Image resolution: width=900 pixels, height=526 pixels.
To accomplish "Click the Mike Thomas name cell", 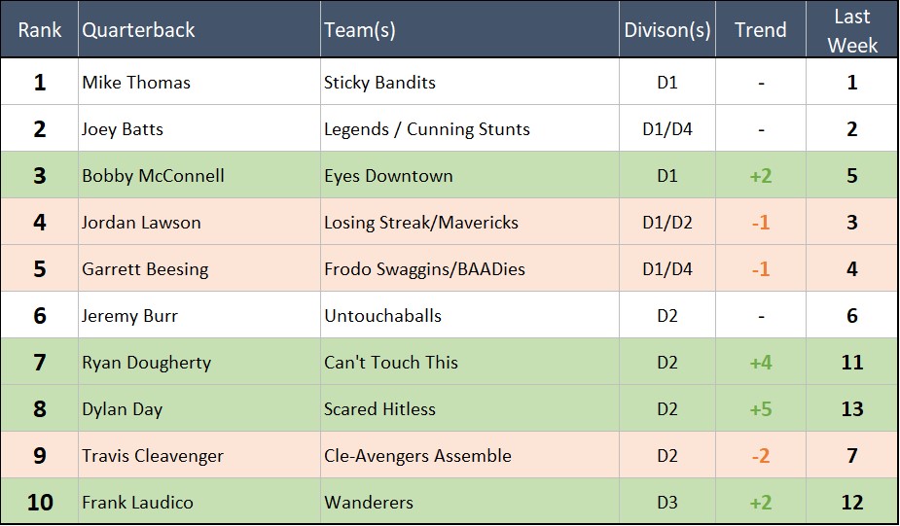I will point(136,83).
